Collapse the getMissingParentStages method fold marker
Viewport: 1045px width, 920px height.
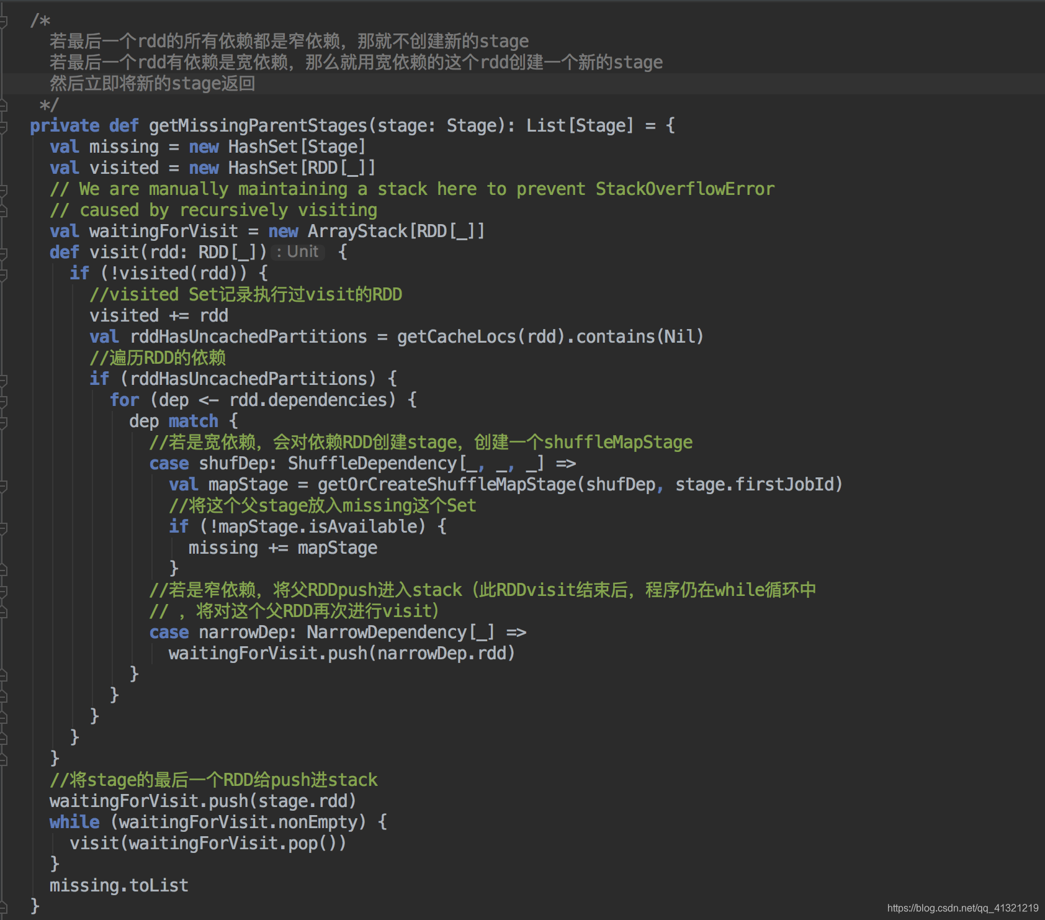click(3, 127)
